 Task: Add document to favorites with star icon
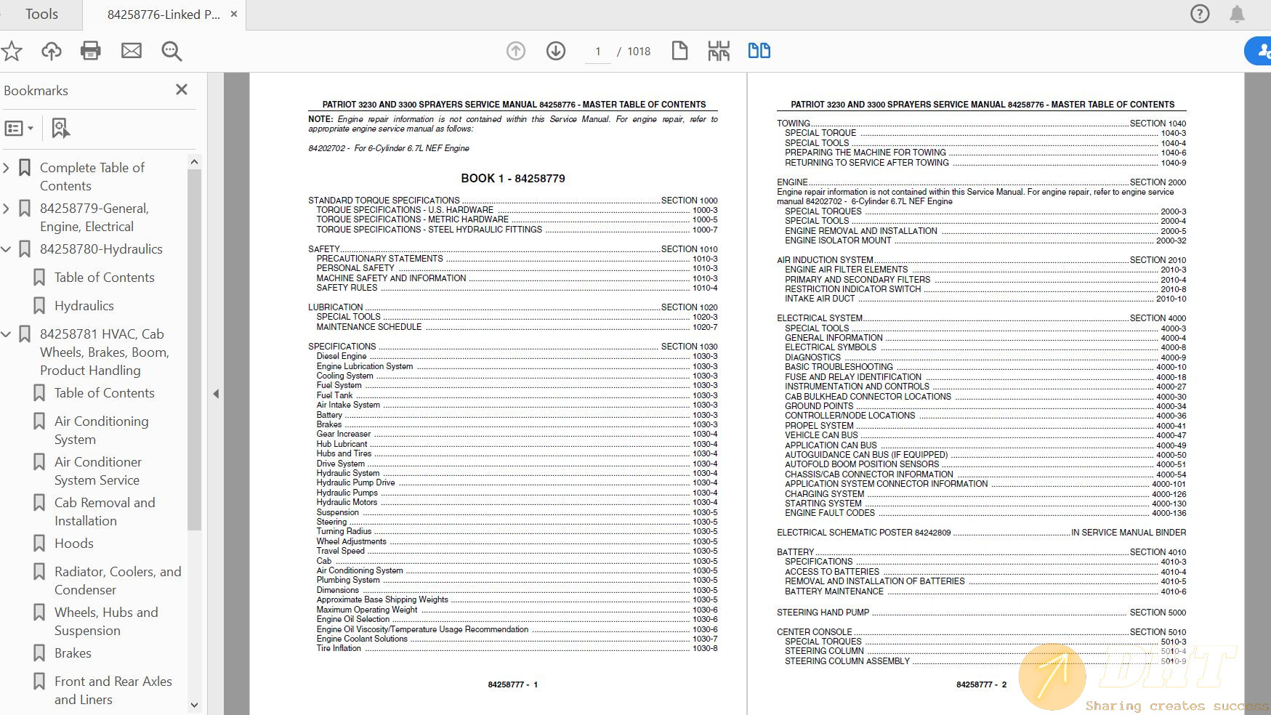(12, 51)
